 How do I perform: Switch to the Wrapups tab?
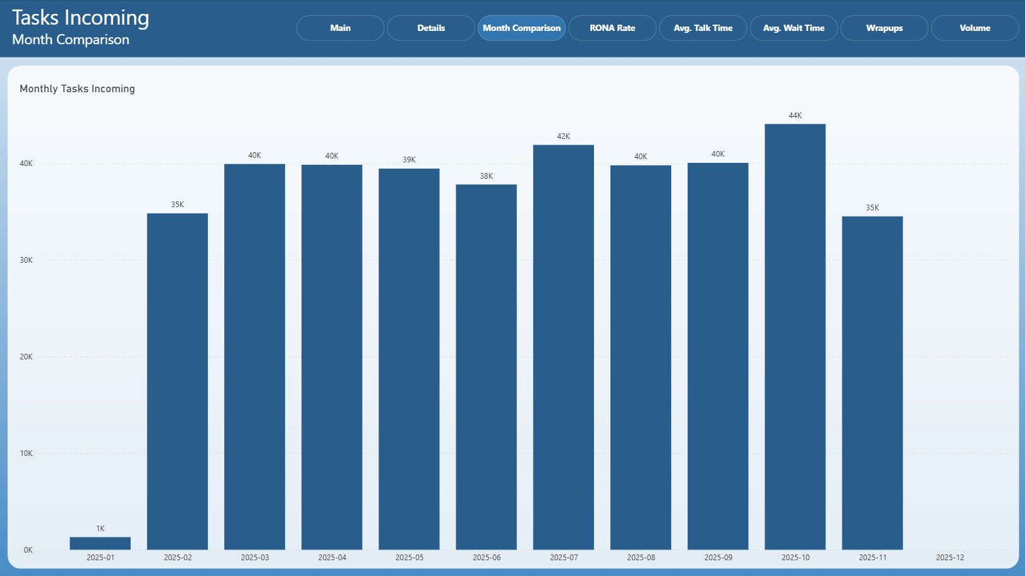(884, 28)
